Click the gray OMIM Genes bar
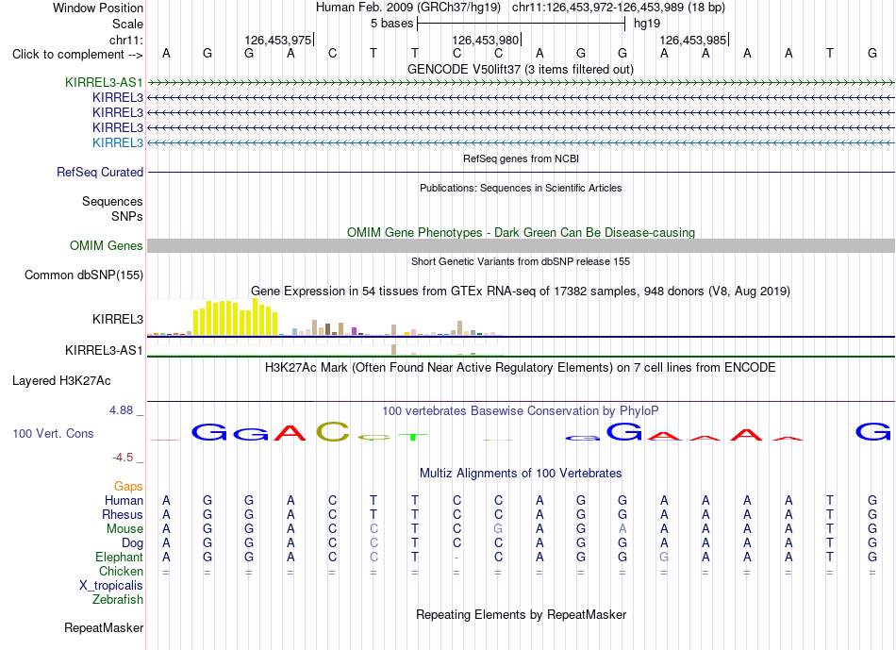896x650 pixels. click(x=521, y=246)
